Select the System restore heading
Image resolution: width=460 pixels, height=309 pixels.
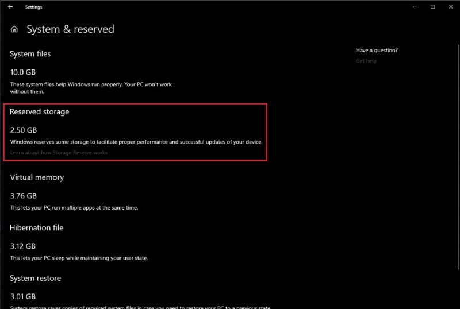[35, 279]
